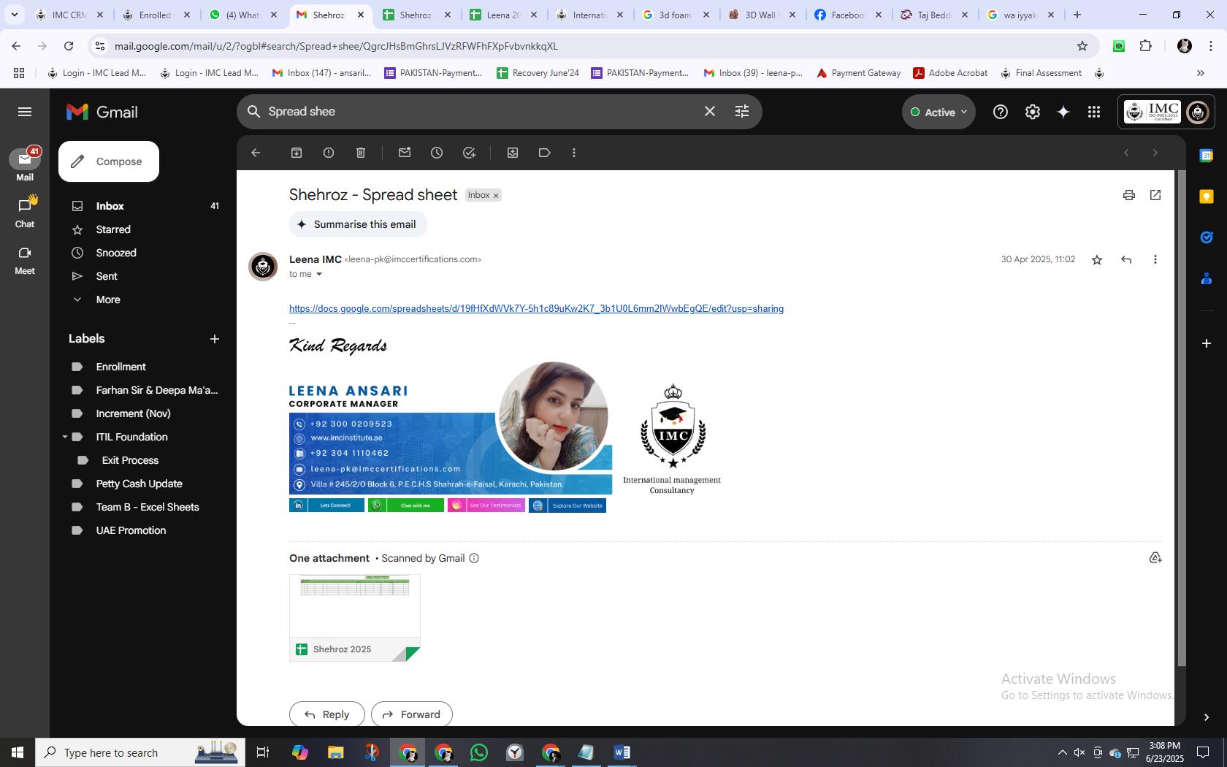Image resolution: width=1227 pixels, height=767 pixels.
Task: Expand More in the left sidebar
Action: click(108, 299)
